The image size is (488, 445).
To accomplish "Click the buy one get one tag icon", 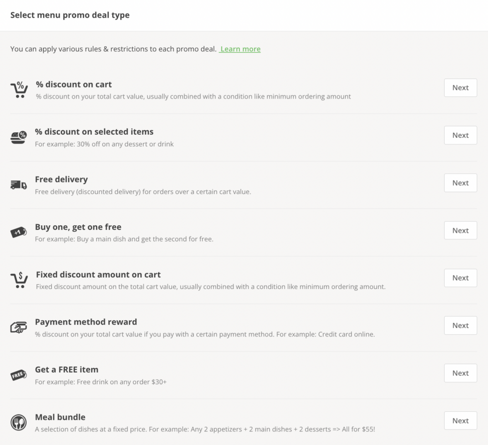I will pos(19,233).
